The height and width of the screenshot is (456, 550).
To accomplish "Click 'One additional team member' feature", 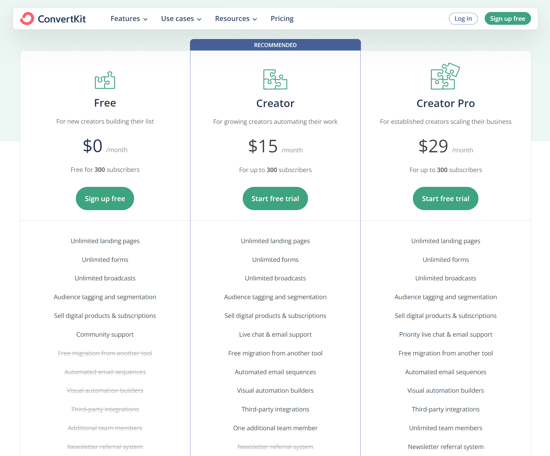I will 275,428.
